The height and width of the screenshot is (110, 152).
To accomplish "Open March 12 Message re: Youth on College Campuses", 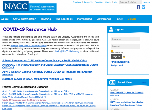I will coord(49,107).
